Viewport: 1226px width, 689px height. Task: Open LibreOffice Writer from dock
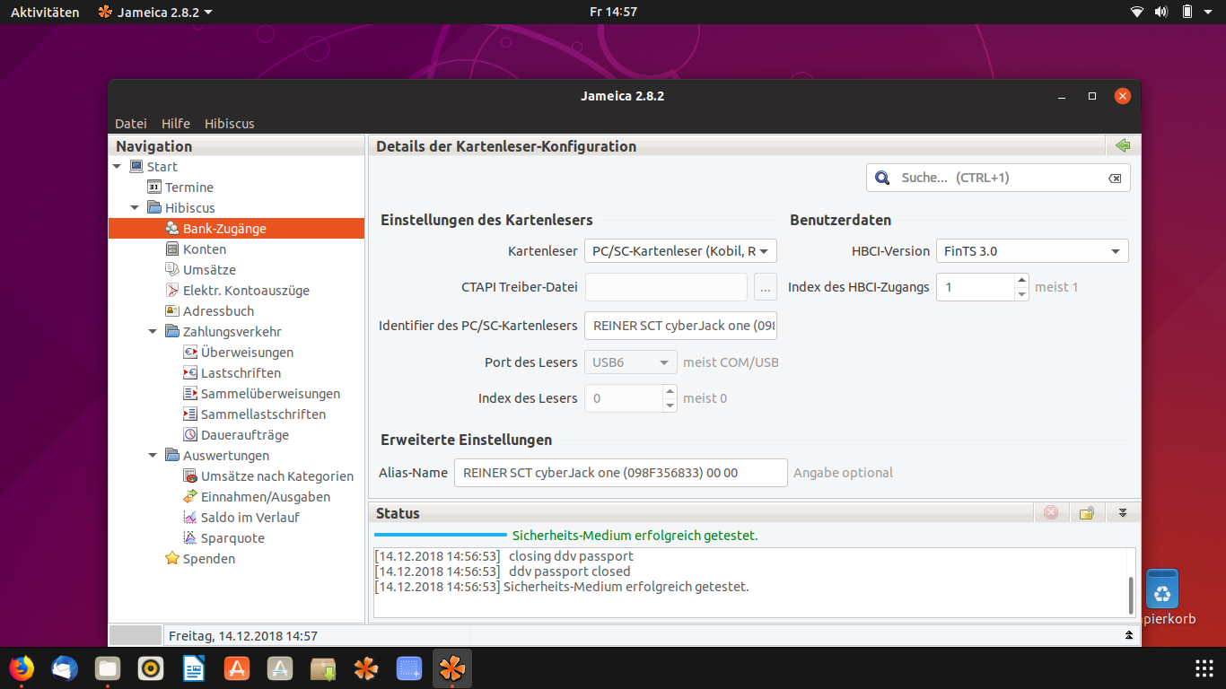[193, 668]
